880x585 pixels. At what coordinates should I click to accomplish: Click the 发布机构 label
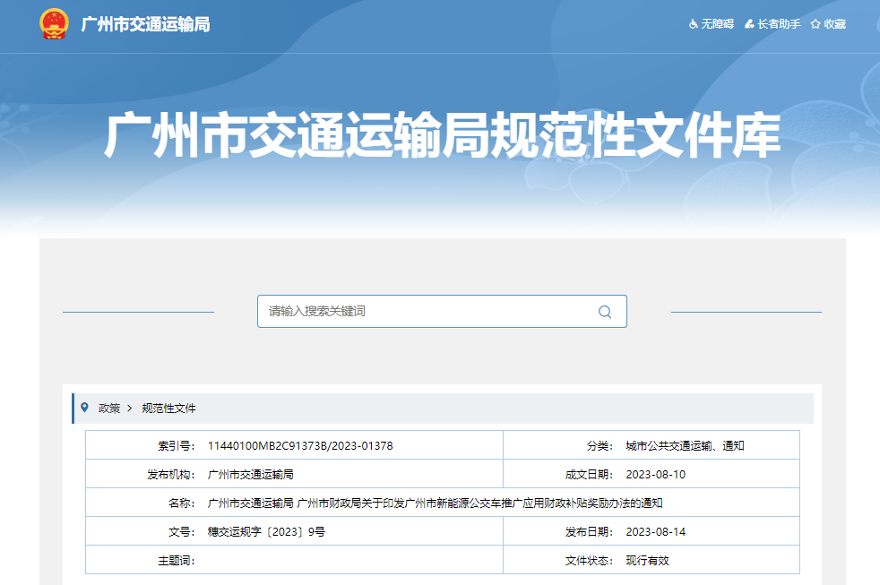tap(171, 475)
